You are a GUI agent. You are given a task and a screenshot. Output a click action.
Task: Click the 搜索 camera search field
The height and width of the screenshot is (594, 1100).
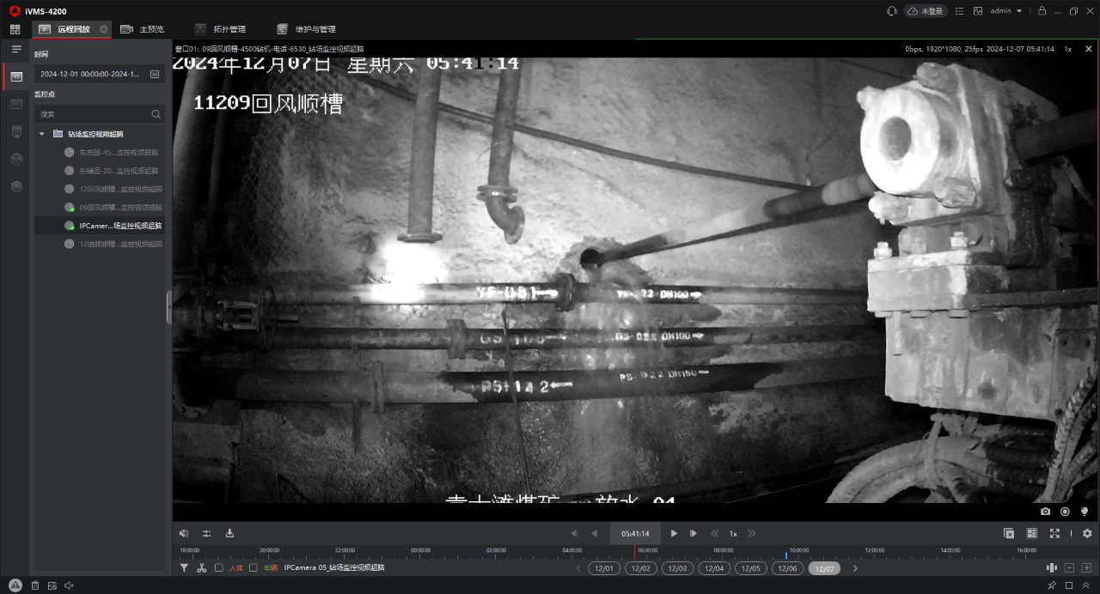coord(93,114)
